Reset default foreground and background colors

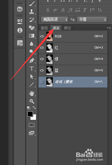click(x=29, y=108)
